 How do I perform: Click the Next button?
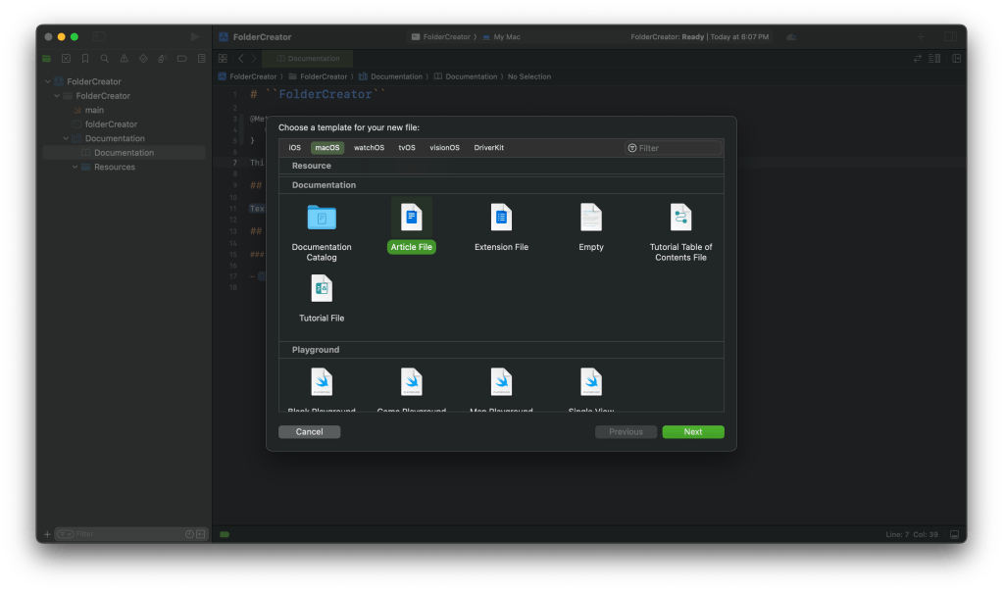coord(692,432)
